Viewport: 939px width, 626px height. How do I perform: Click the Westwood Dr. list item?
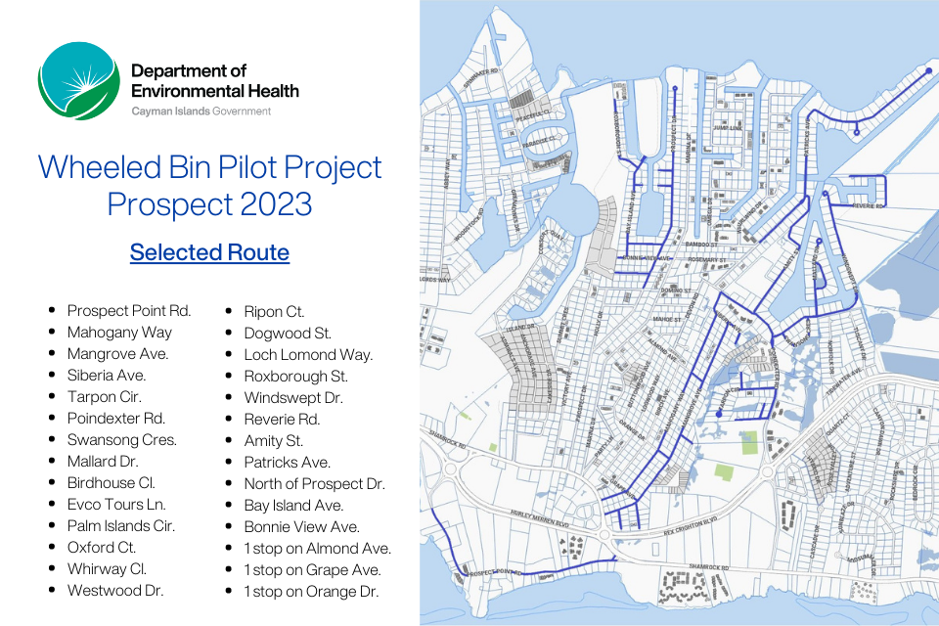pos(115,591)
